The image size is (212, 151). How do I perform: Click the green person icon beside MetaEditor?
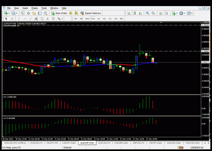click(x=76, y=13)
